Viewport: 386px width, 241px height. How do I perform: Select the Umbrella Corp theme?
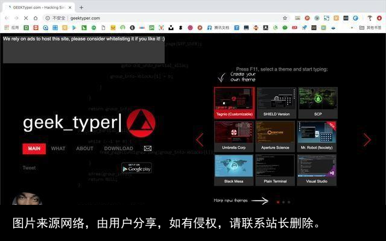tap(234, 137)
